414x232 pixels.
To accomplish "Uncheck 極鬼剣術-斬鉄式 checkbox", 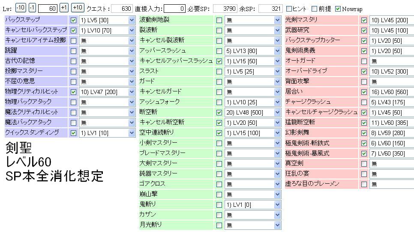I will point(364,144).
